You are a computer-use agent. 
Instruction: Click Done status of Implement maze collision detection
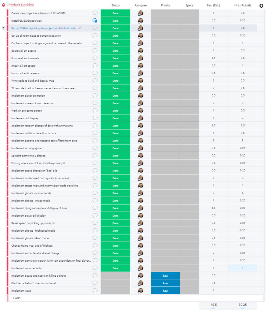115,103
